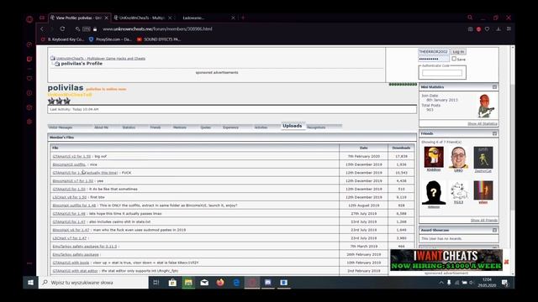
Task: Click the IWantCheats advertisement banner
Action: coord(446,260)
